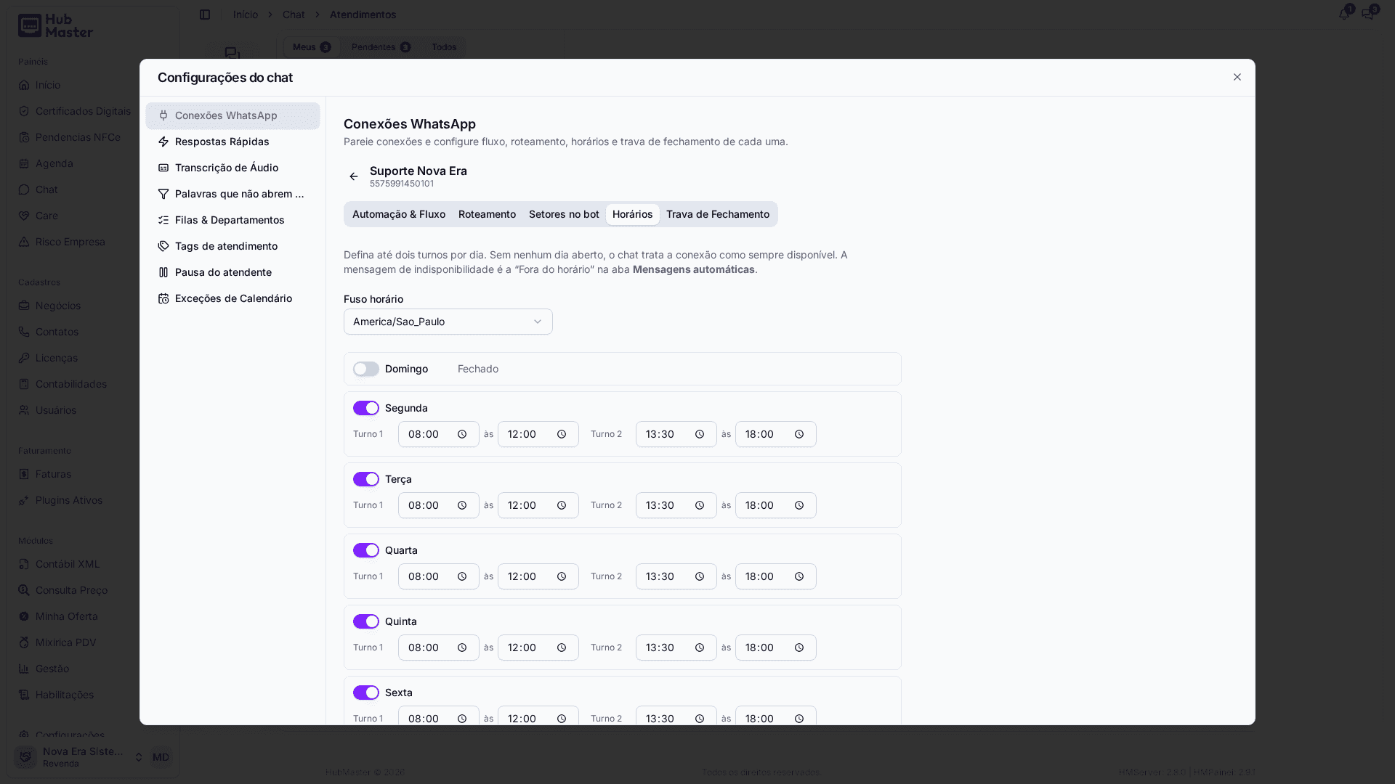Click the tag icon for Tags de atendimento
The width and height of the screenshot is (1395, 784).
click(163, 246)
